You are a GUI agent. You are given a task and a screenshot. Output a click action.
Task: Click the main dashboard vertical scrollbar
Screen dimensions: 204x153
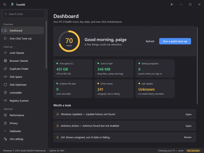click(197, 66)
